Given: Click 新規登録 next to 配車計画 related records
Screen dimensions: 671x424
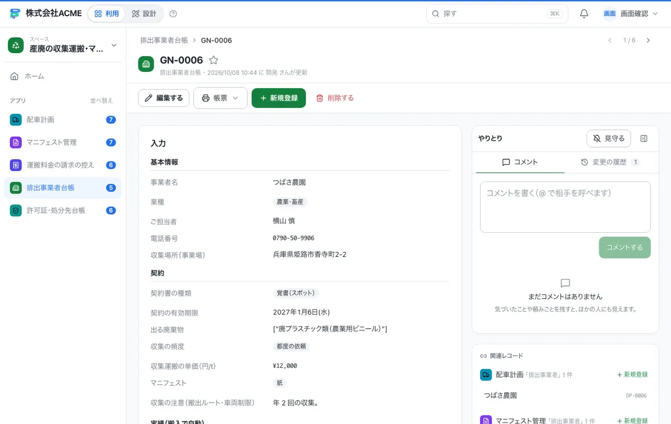Looking at the screenshot, I should [x=632, y=375].
